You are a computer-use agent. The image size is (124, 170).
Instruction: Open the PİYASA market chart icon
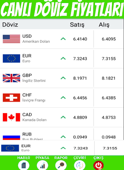(43, 165)
